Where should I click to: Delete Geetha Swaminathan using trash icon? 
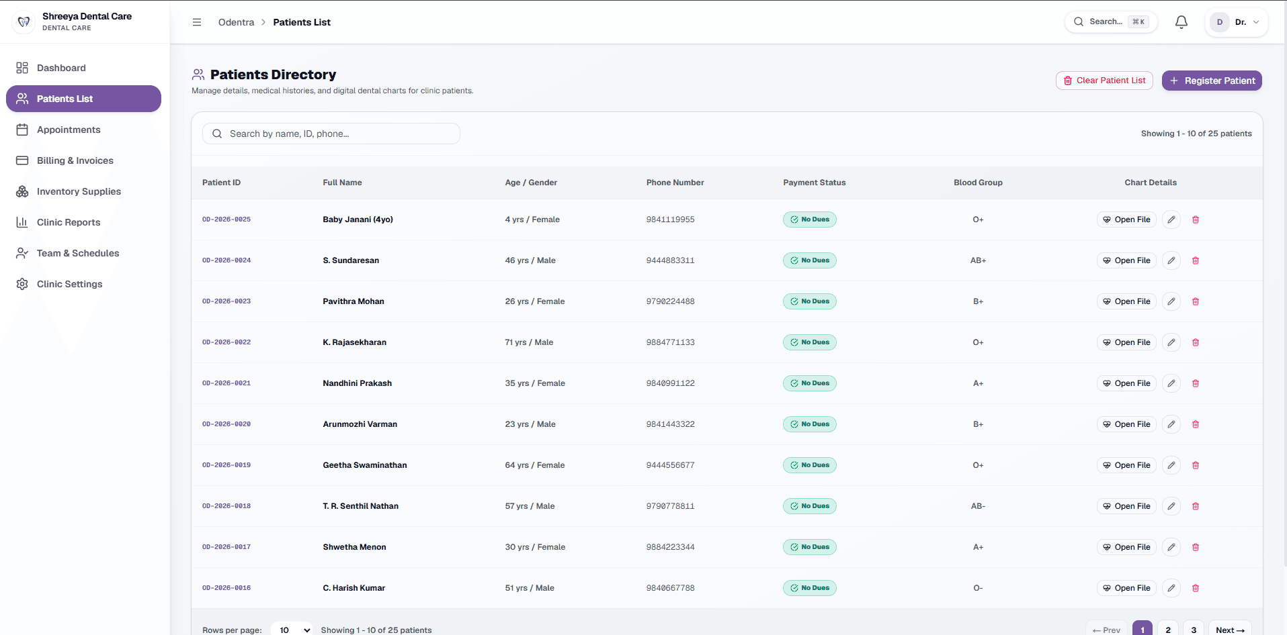(1196, 465)
